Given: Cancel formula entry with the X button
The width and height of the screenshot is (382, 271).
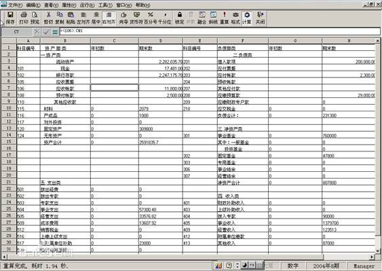Looking at the screenshot, I should coord(37,32).
